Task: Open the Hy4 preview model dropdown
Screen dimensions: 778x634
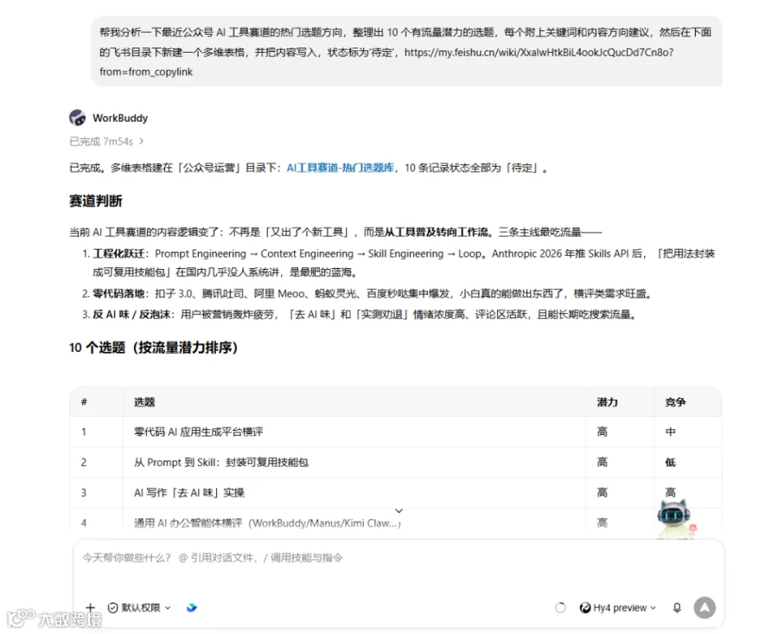Action: click(x=618, y=608)
